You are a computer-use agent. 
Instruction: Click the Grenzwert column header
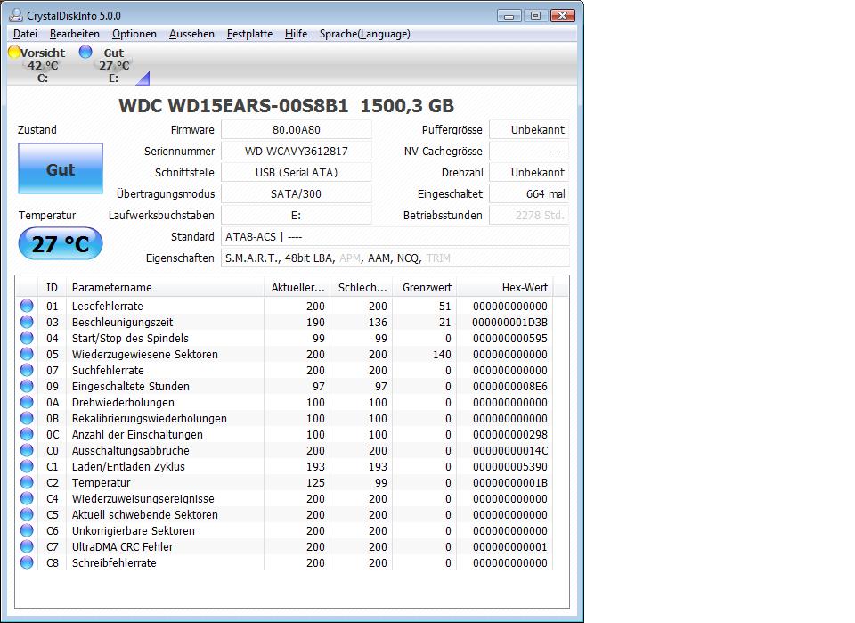point(426,288)
